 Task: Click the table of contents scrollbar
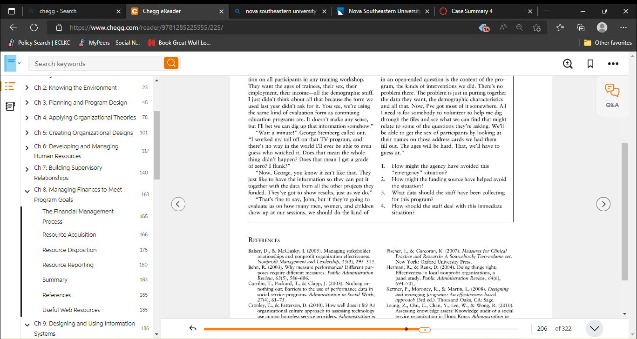156,145
